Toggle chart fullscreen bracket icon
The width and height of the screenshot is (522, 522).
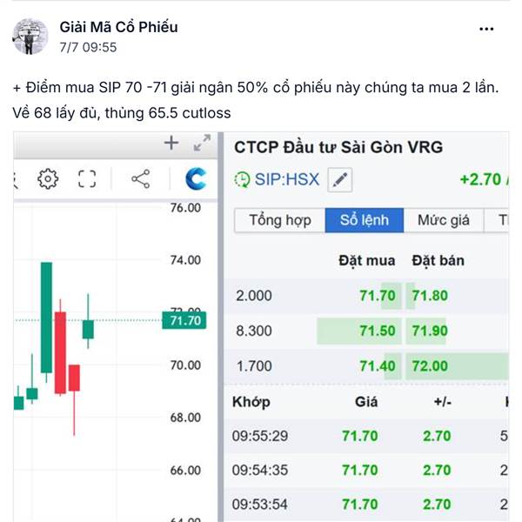(87, 179)
